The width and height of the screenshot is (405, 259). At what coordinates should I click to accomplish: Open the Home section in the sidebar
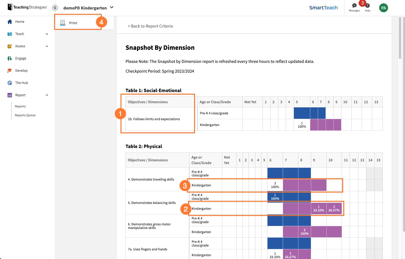(x=9, y=21)
